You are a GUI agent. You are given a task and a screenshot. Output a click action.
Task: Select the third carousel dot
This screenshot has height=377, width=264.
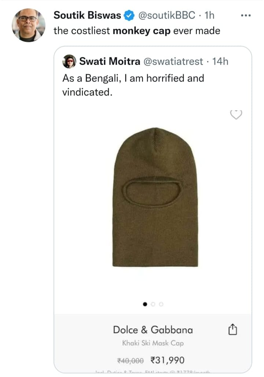[x=161, y=304]
